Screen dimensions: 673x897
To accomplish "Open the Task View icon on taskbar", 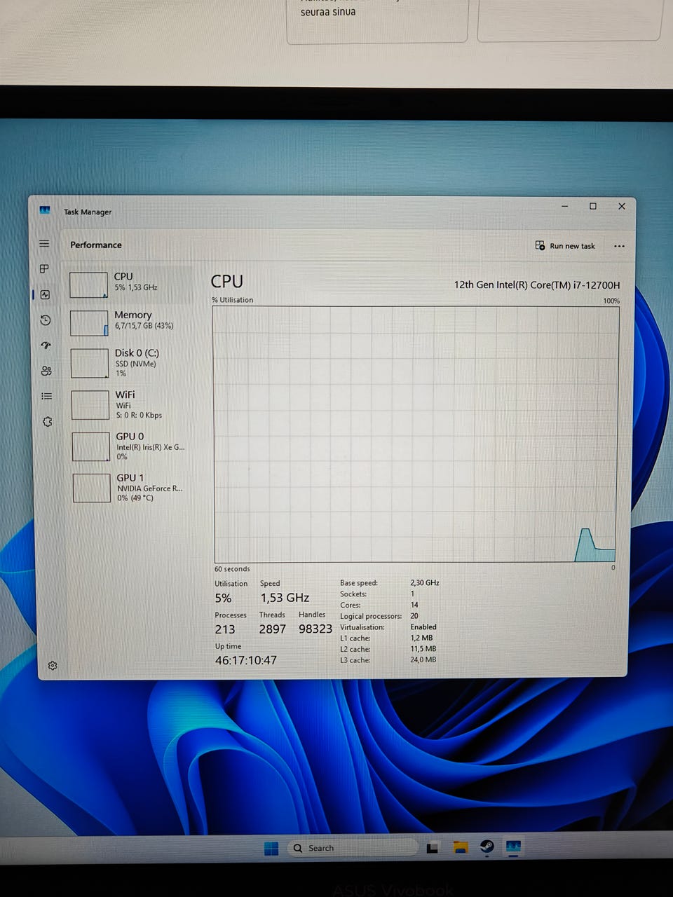I will [433, 848].
